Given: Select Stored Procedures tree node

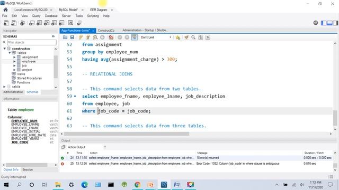Looking at the screenshot, I should coord(30,78).
